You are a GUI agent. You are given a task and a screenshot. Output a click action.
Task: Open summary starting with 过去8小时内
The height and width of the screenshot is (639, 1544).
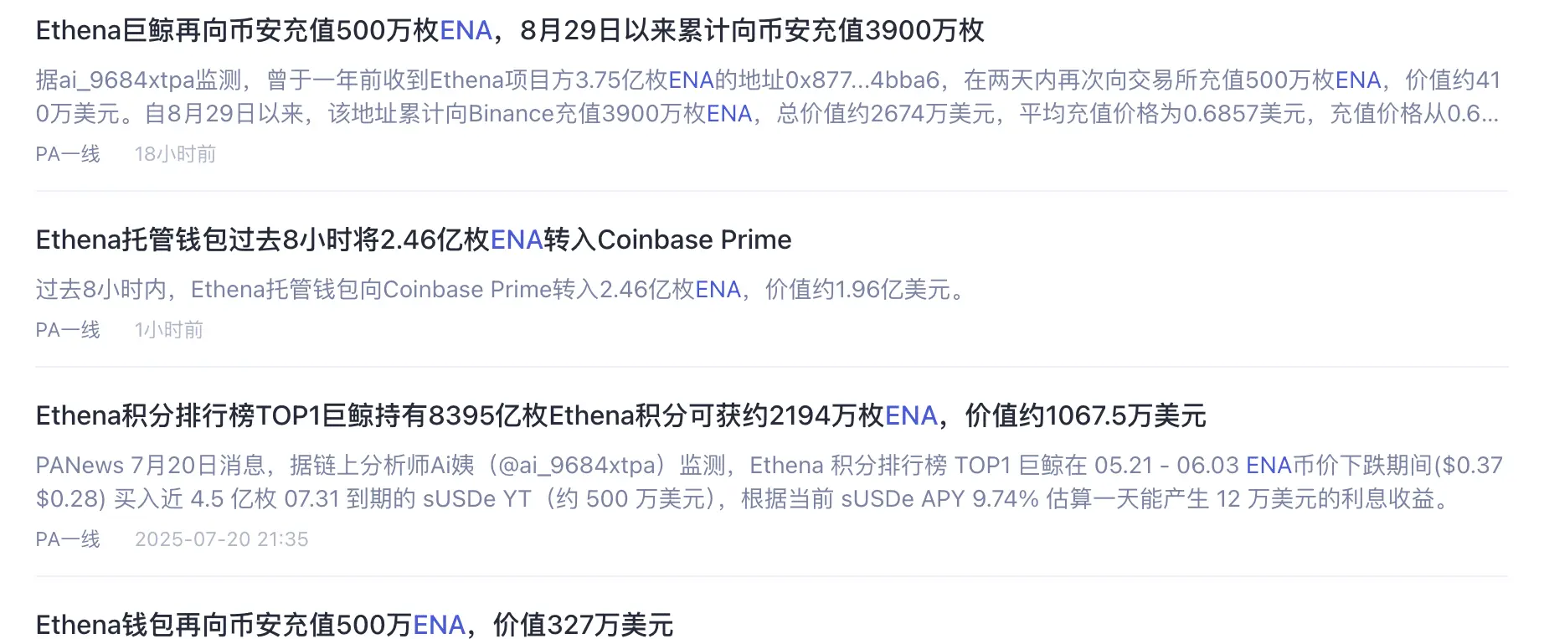pos(503,290)
